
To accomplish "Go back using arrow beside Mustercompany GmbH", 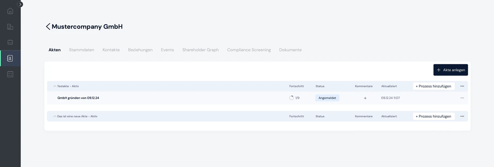I will point(48,26).
